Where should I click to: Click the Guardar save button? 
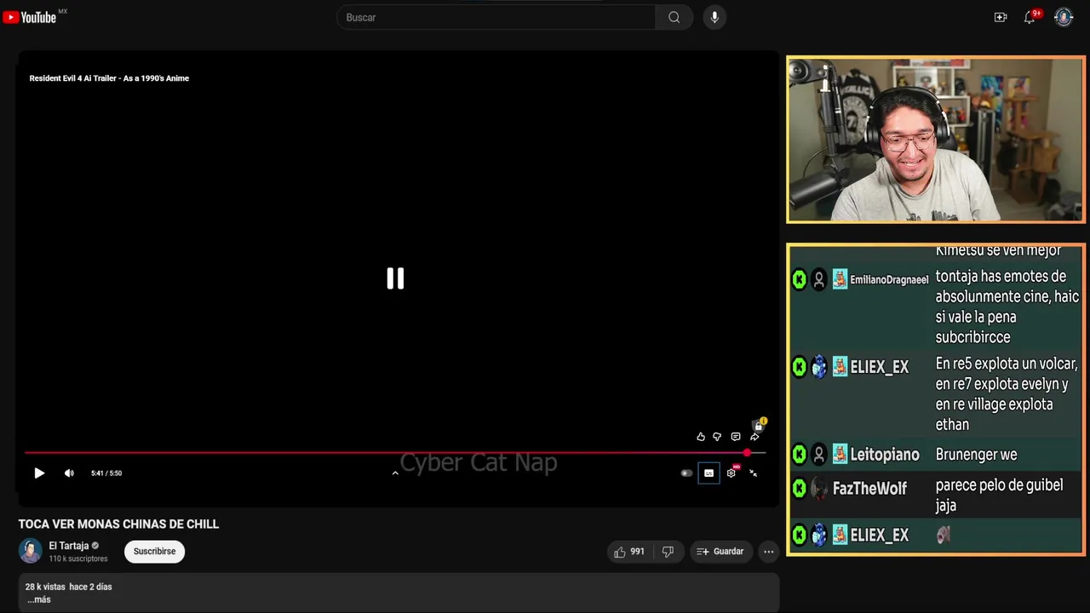[720, 552]
